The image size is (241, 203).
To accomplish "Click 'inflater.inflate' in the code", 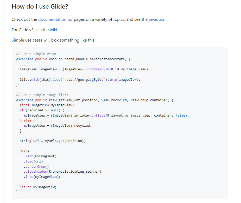I will pos(90,116).
